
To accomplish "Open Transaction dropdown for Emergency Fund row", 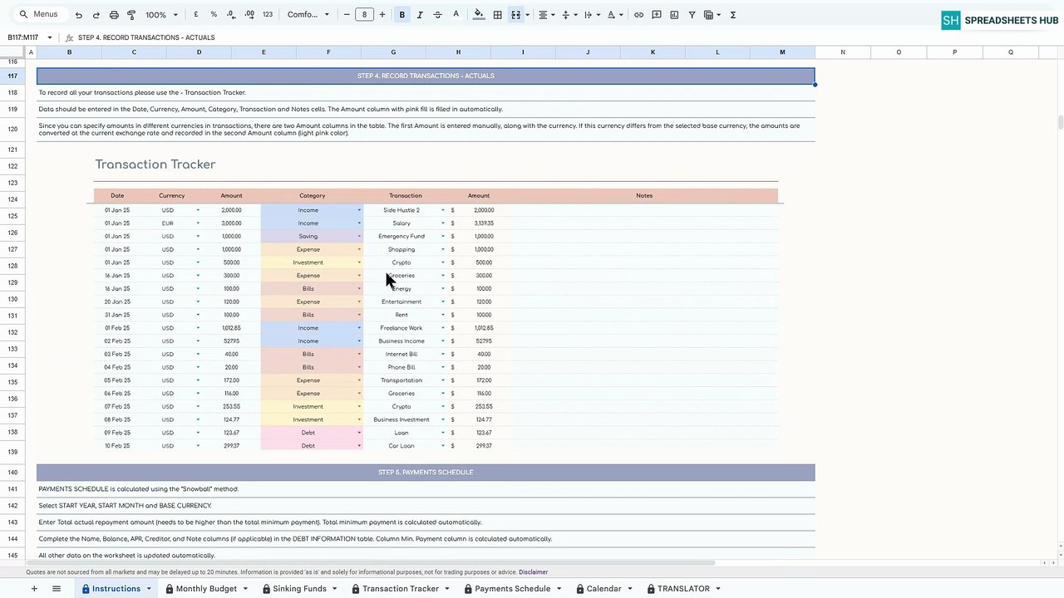I will (442, 237).
